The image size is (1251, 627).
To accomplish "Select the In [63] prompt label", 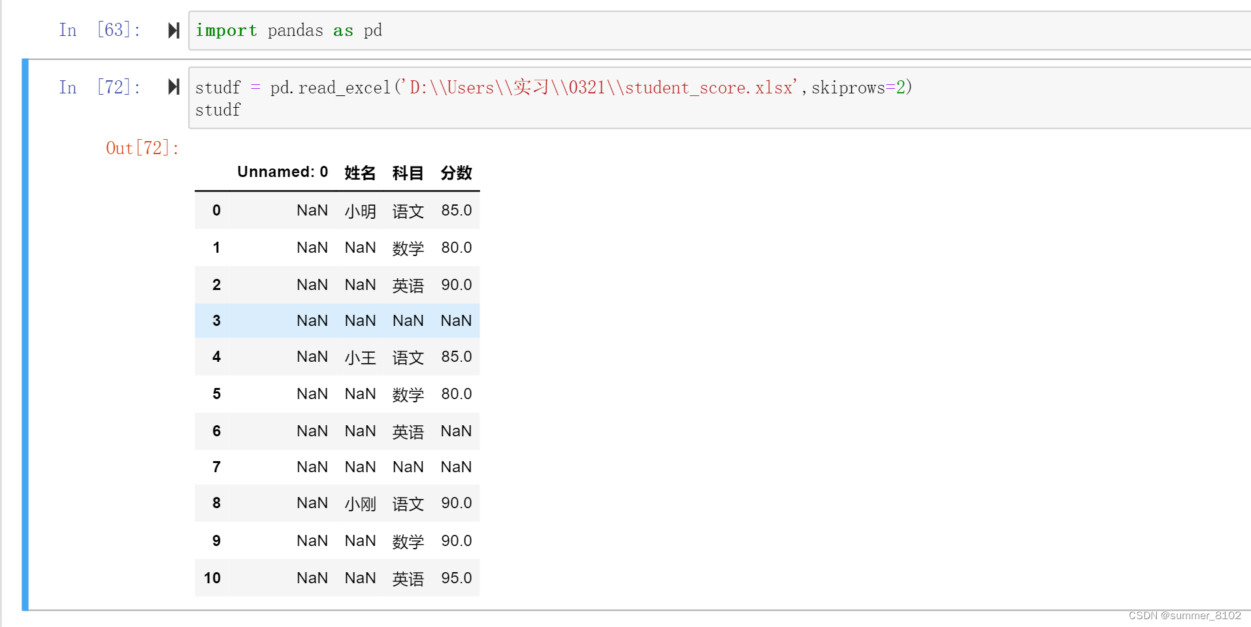I will tap(99, 30).
